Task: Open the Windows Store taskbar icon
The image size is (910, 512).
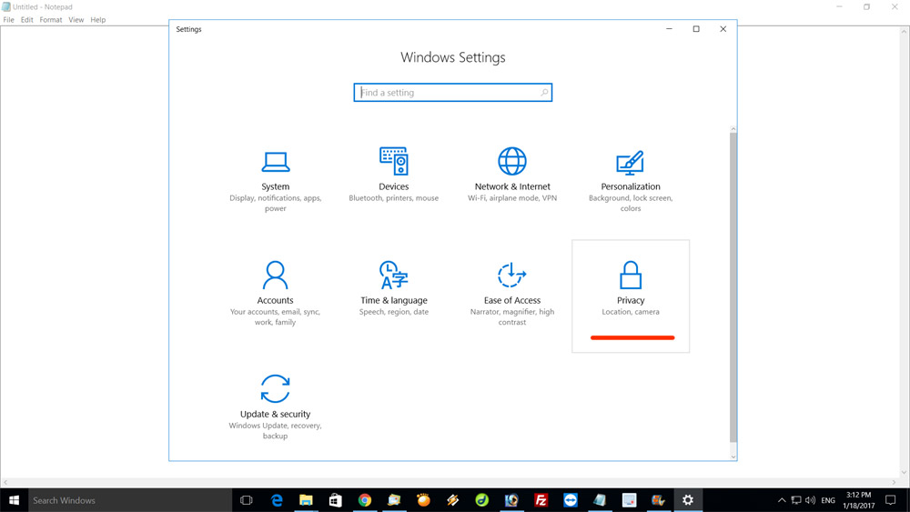Action: coord(336,500)
